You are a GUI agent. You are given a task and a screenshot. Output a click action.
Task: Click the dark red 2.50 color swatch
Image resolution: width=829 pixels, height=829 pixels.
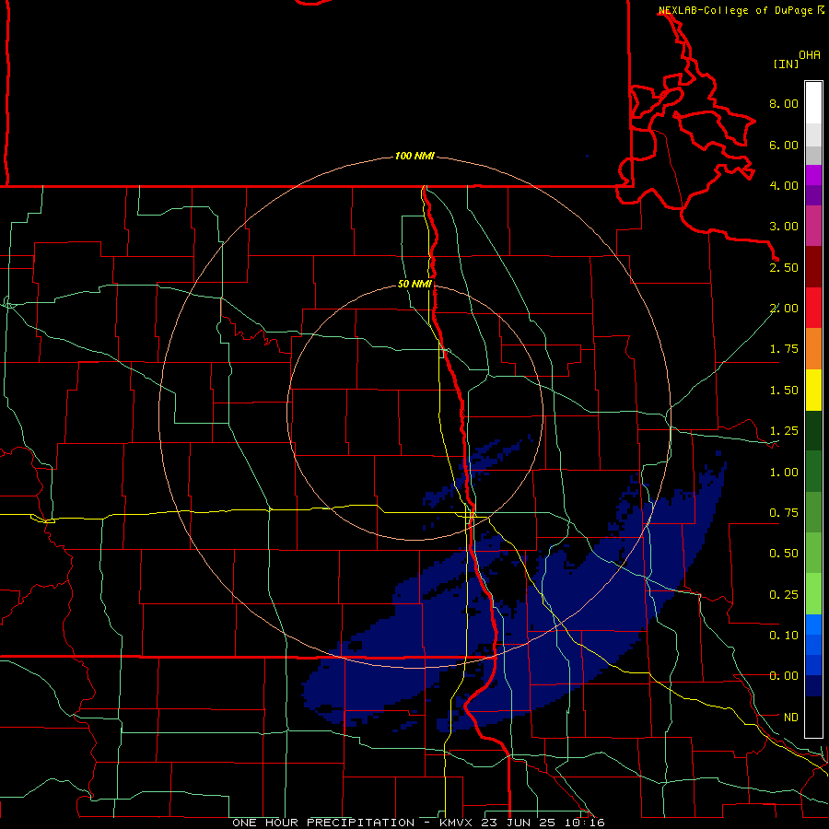click(813, 267)
